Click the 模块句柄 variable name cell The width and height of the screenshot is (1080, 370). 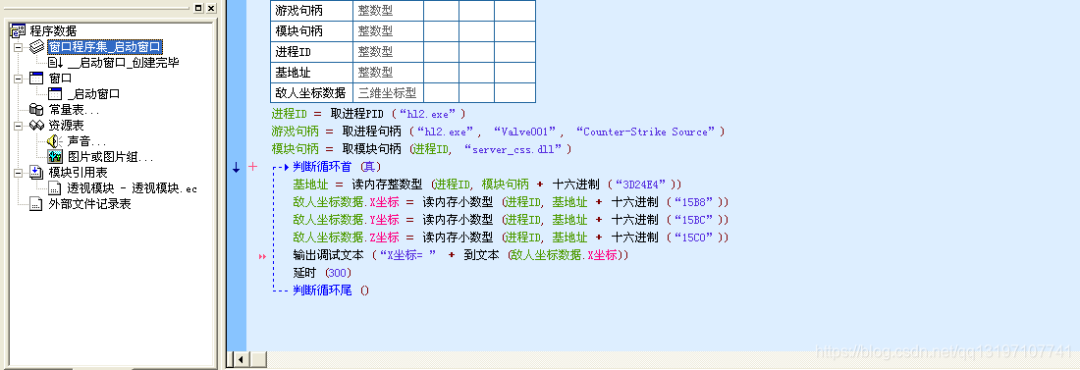click(312, 31)
